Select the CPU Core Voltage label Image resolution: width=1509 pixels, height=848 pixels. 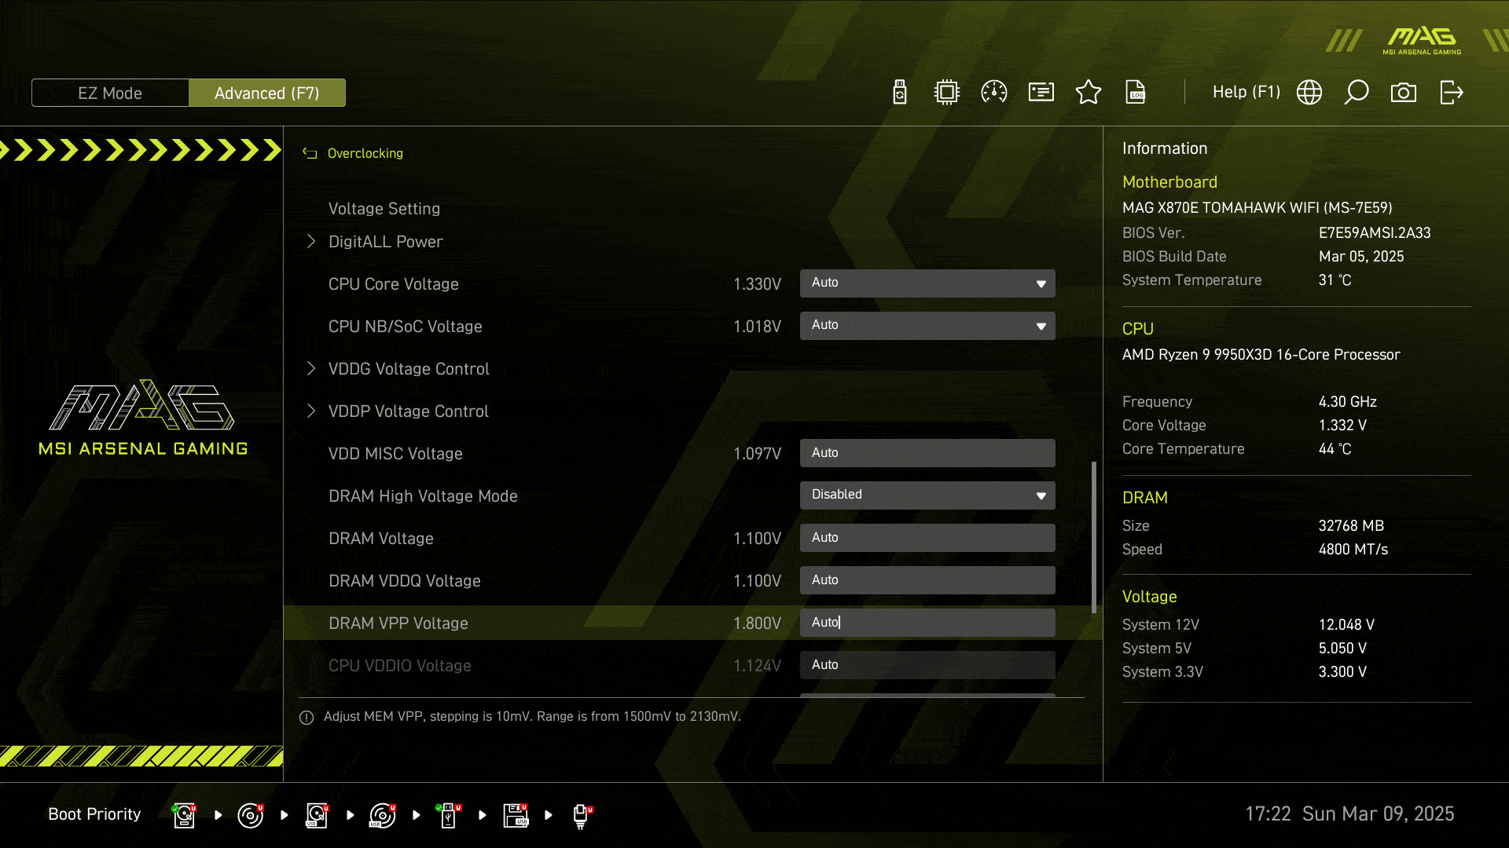pyautogui.click(x=393, y=284)
